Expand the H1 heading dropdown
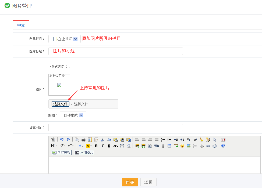 click(54, 146)
